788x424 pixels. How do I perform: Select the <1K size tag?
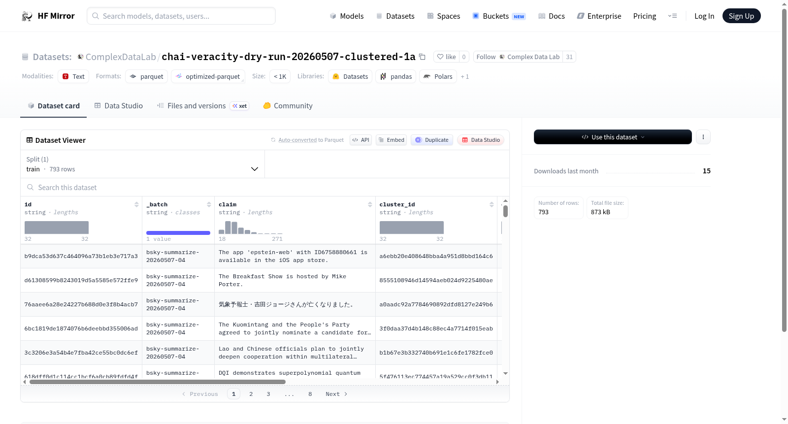280,76
